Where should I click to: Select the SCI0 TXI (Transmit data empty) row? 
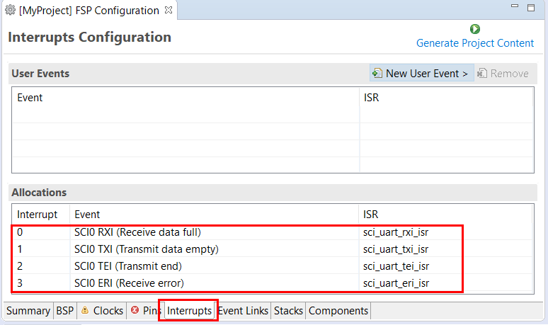point(273,249)
